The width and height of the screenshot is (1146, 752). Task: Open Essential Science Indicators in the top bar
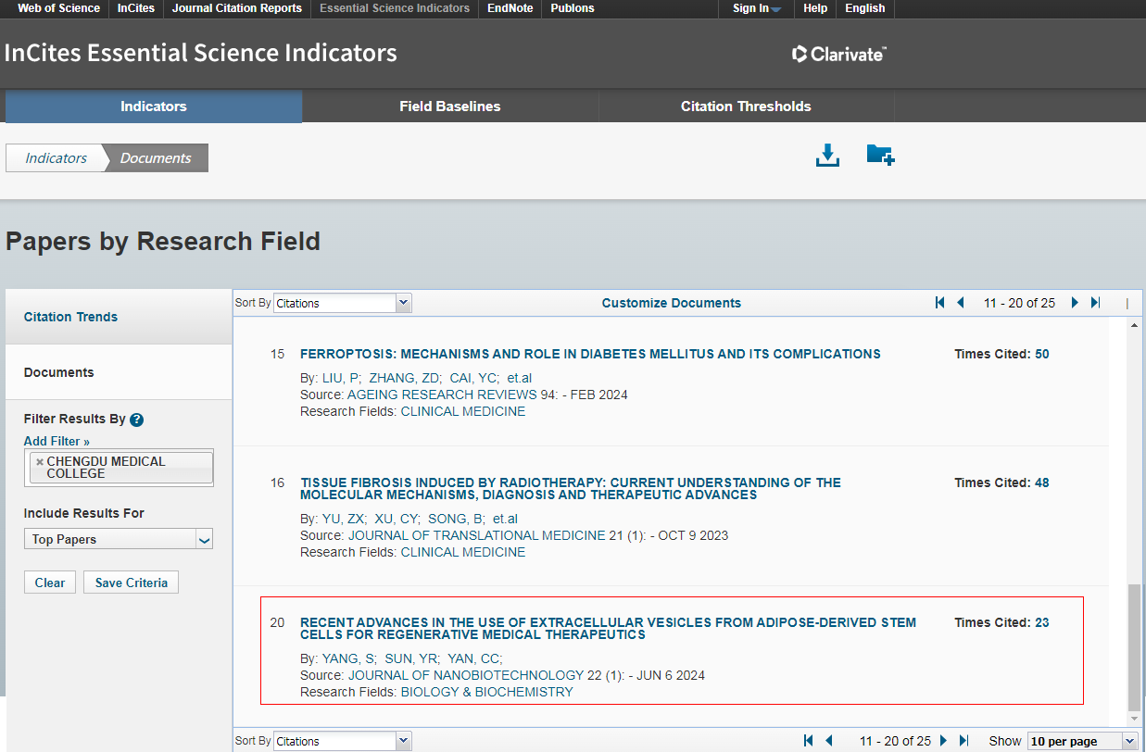[395, 8]
